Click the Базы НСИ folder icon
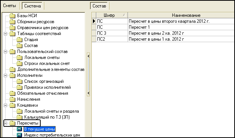 [13, 16]
